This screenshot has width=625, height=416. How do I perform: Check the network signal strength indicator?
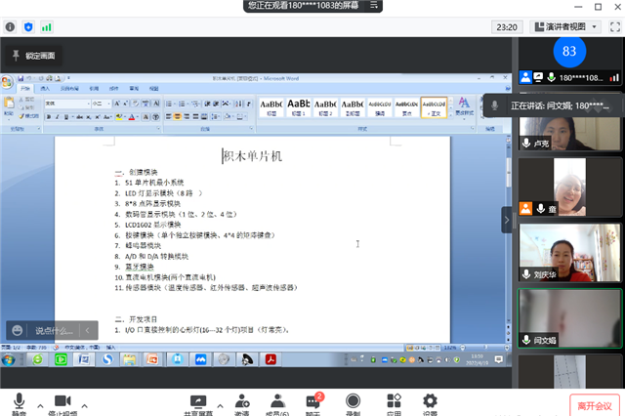(46, 26)
